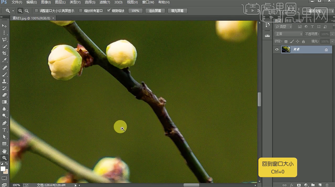The image size is (335, 187).
Task: Choose Zoom In mode in options bar
Action: pyautogui.click(x=20, y=11)
